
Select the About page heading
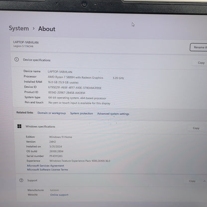pos(47,29)
